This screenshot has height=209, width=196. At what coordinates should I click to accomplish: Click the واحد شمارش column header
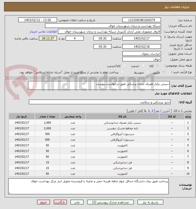[x=73, y=116]
